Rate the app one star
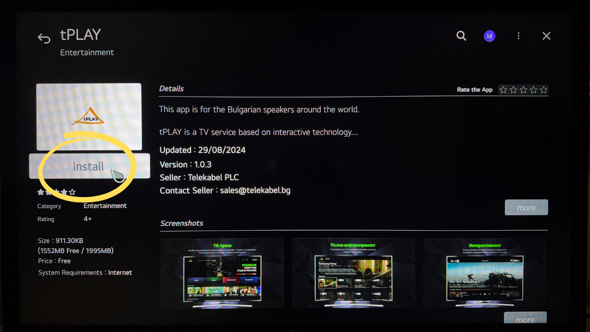Image resolution: width=590 pixels, height=332 pixels. [x=503, y=90]
